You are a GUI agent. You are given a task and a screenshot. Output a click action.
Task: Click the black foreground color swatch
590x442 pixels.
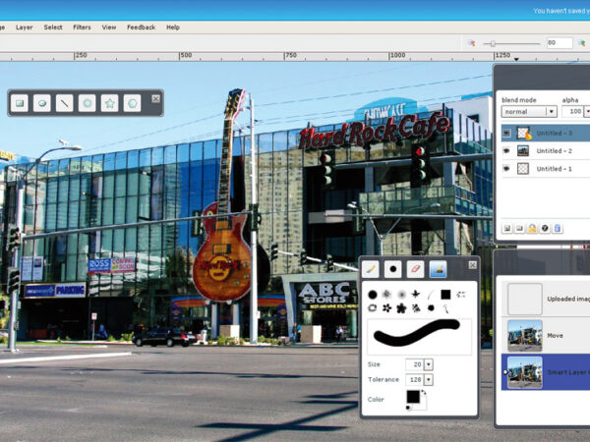[413, 396]
